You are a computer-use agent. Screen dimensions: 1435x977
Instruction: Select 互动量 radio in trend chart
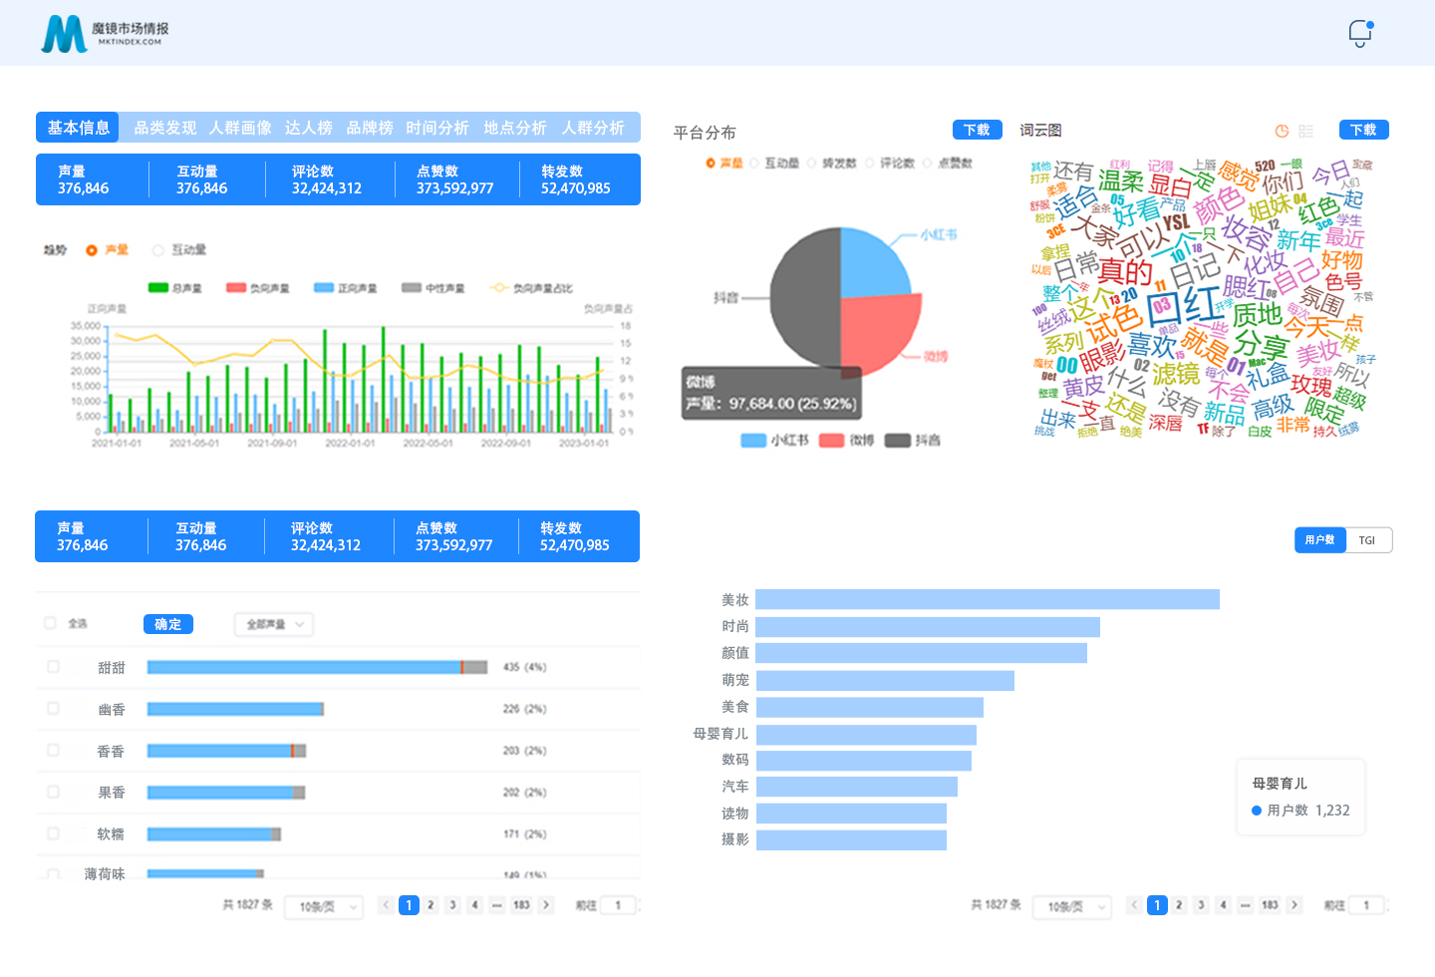pos(158,250)
